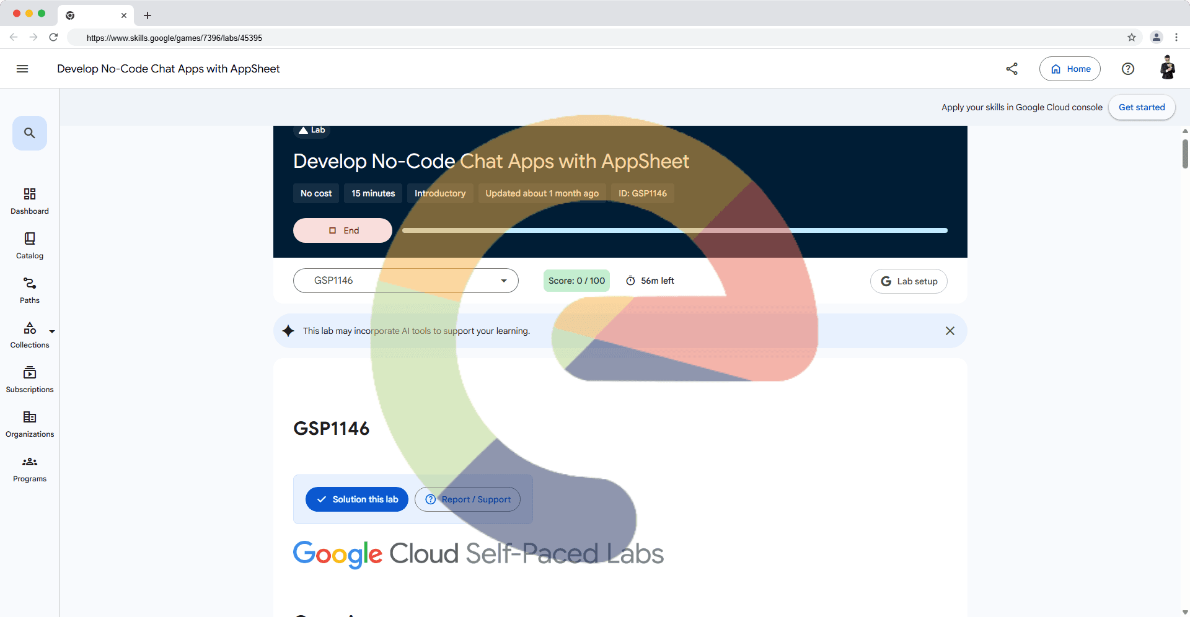The width and height of the screenshot is (1190, 617).
Task: Open Collections in the sidebar
Action: pyautogui.click(x=30, y=335)
